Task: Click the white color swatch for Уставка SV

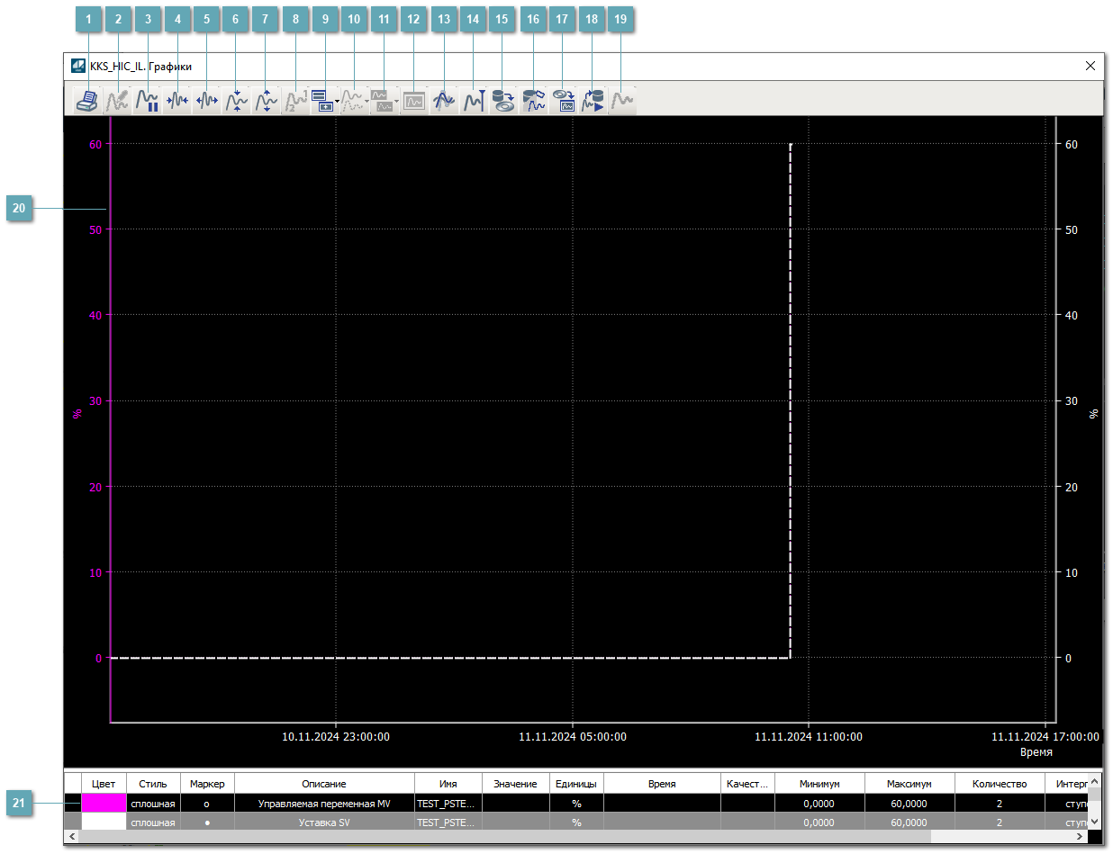Action: [104, 823]
